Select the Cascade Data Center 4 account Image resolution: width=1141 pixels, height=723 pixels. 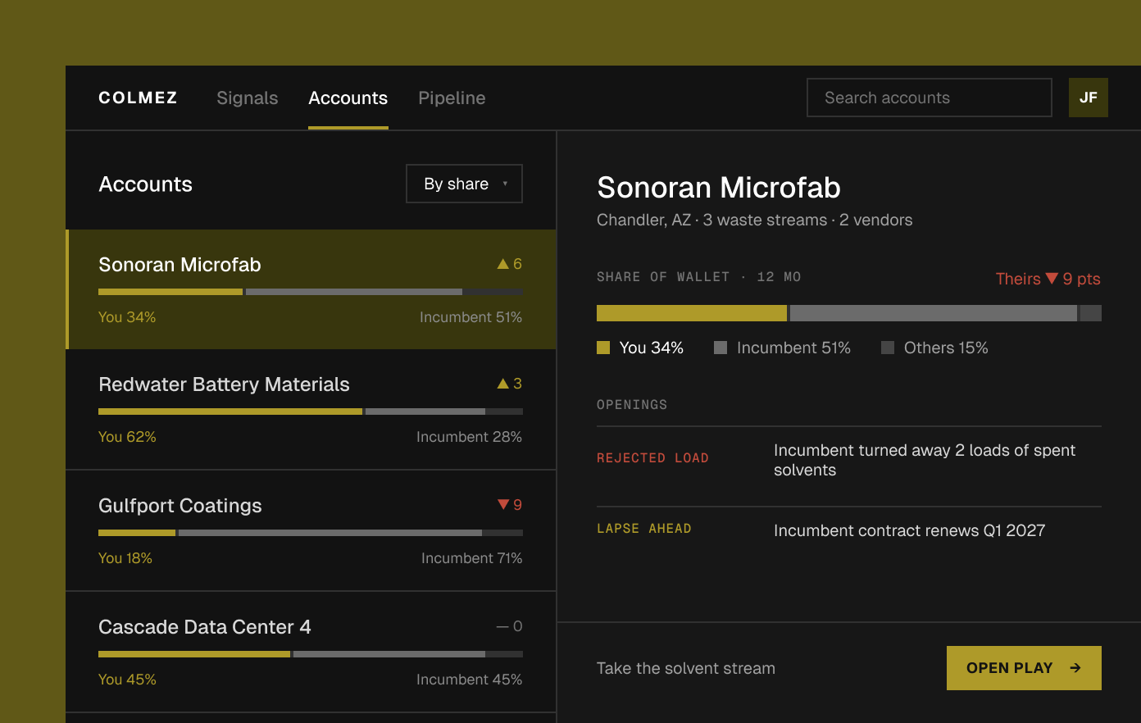pos(311,653)
